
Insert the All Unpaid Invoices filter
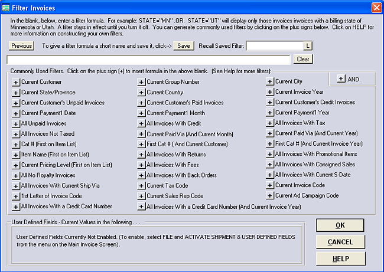pos(15,123)
